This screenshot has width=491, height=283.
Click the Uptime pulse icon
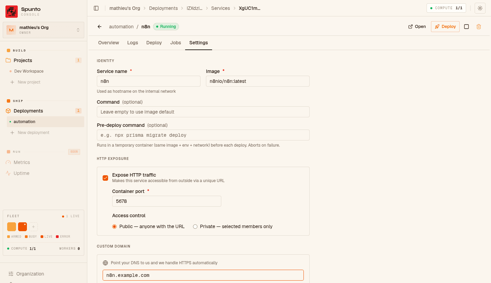tap(8, 173)
